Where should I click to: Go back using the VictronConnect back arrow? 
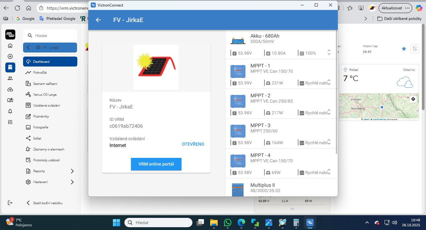98,20
